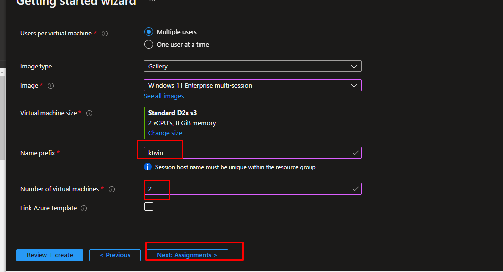Click the Name prefix field containing ktwin
503x272 pixels.
[247, 153]
